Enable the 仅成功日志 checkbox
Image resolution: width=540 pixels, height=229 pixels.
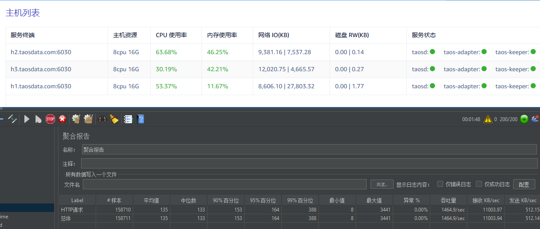(479, 184)
